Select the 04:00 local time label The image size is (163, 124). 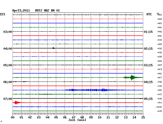tap(8, 49)
